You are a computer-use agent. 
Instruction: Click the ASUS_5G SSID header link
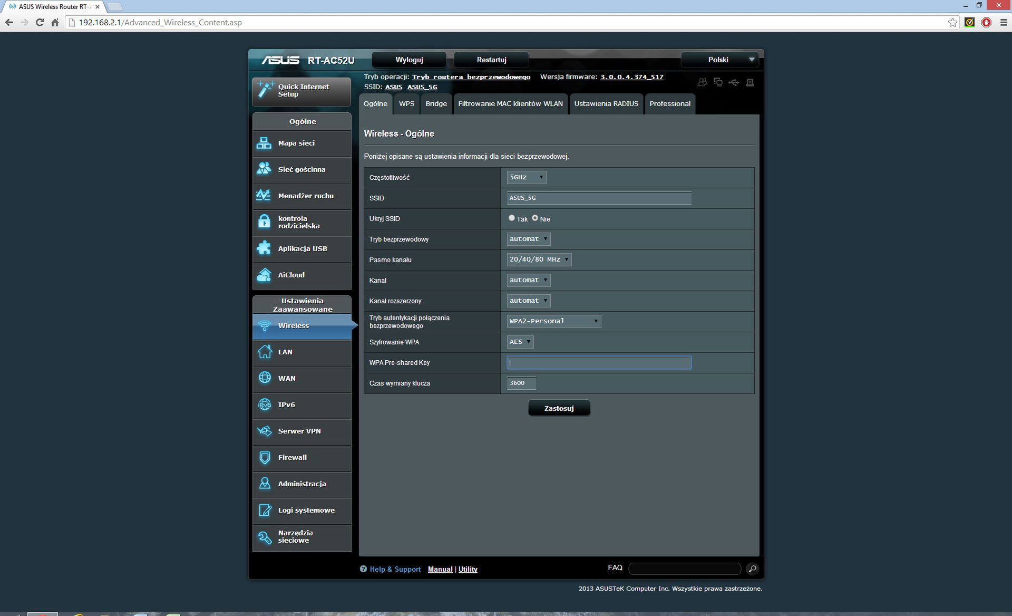[422, 87]
